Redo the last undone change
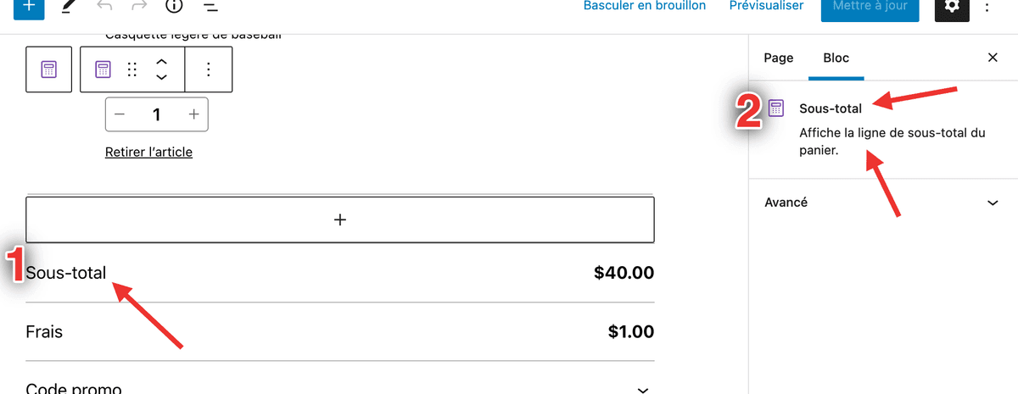Viewport: 1018px width, 394px height. tap(139, 6)
